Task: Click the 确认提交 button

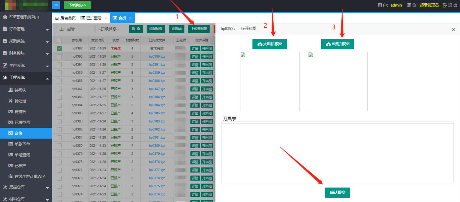Action: click(338, 192)
